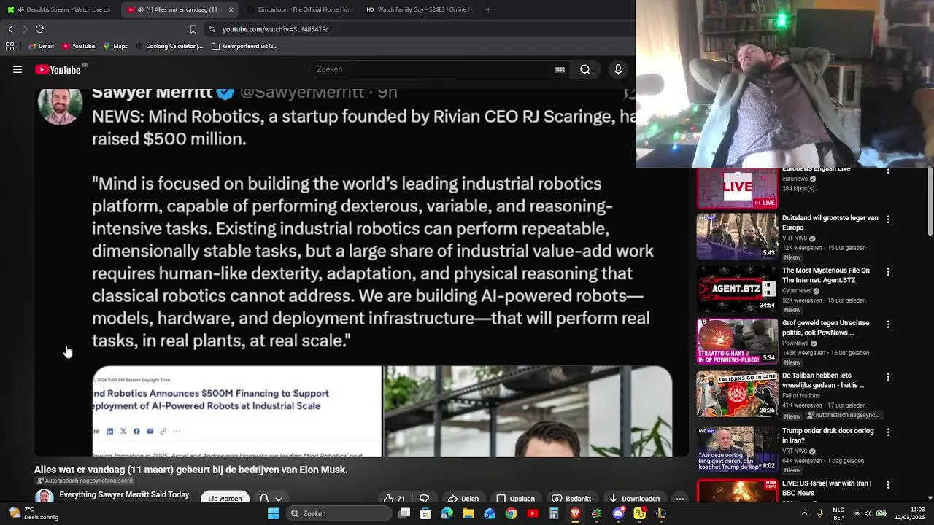Open the Geïmporteerd uit G... bookmarks folder

coord(244,46)
